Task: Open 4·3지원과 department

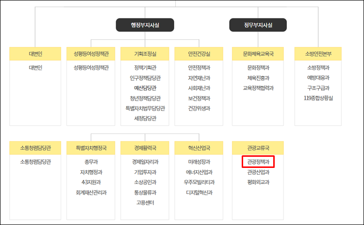Action: (x=91, y=182)
